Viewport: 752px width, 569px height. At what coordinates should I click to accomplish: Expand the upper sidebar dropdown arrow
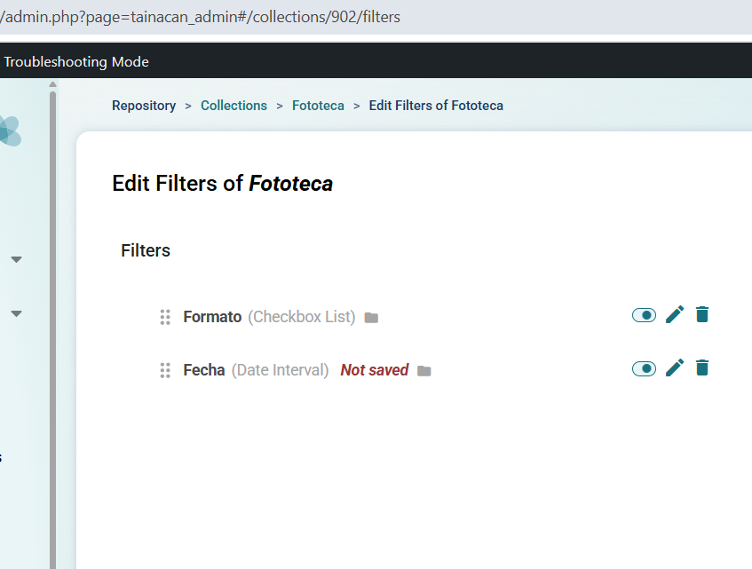coord(16,260)
